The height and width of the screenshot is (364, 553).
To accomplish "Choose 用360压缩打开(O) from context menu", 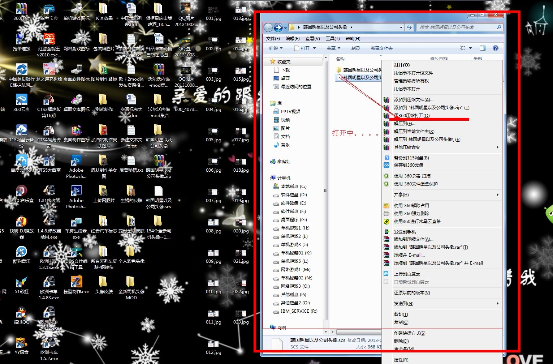I will [x=412, y=116].
